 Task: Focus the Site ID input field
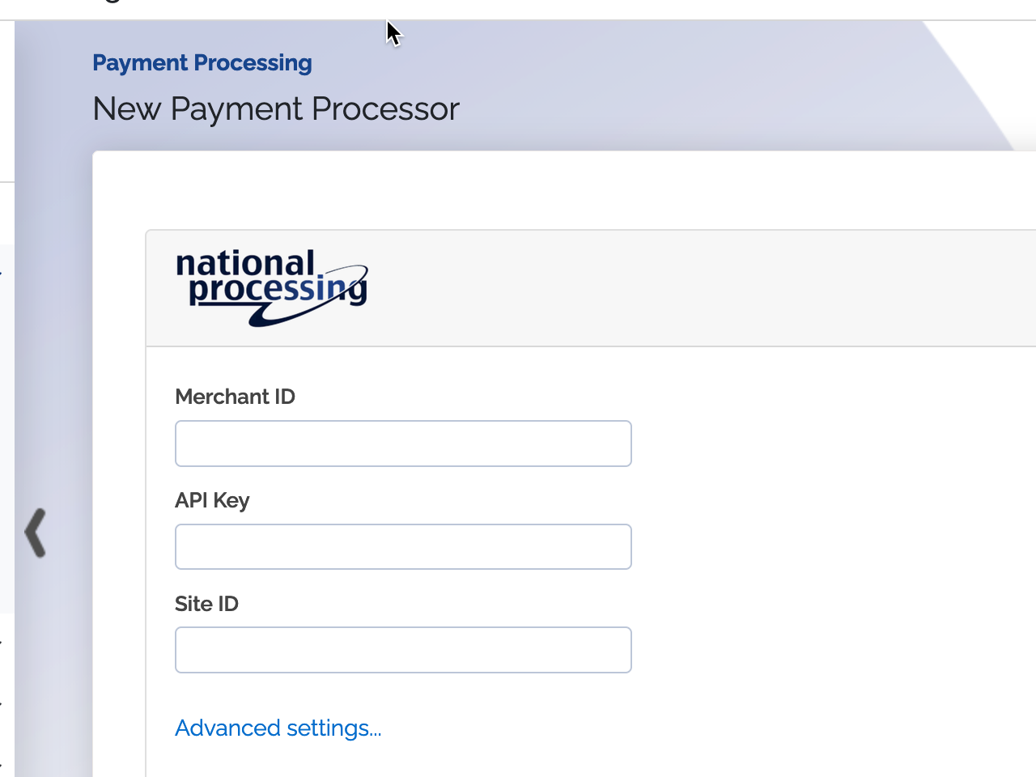pos(403,650)
